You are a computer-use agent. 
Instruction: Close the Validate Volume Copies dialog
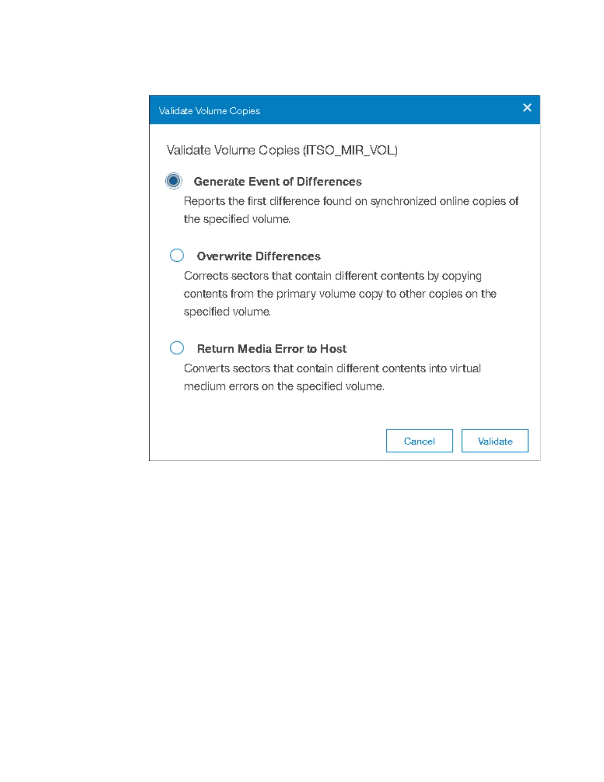pos(527,108)
